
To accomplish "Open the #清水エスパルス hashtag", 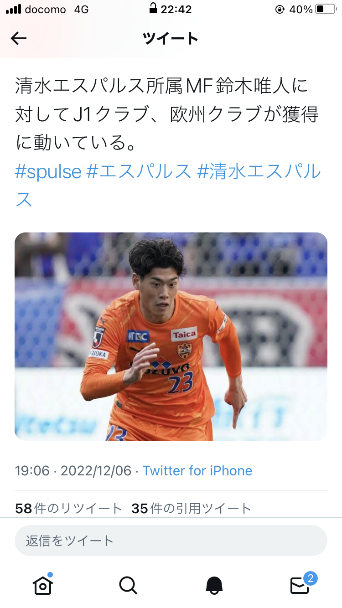I will click(x=168, y=185).
